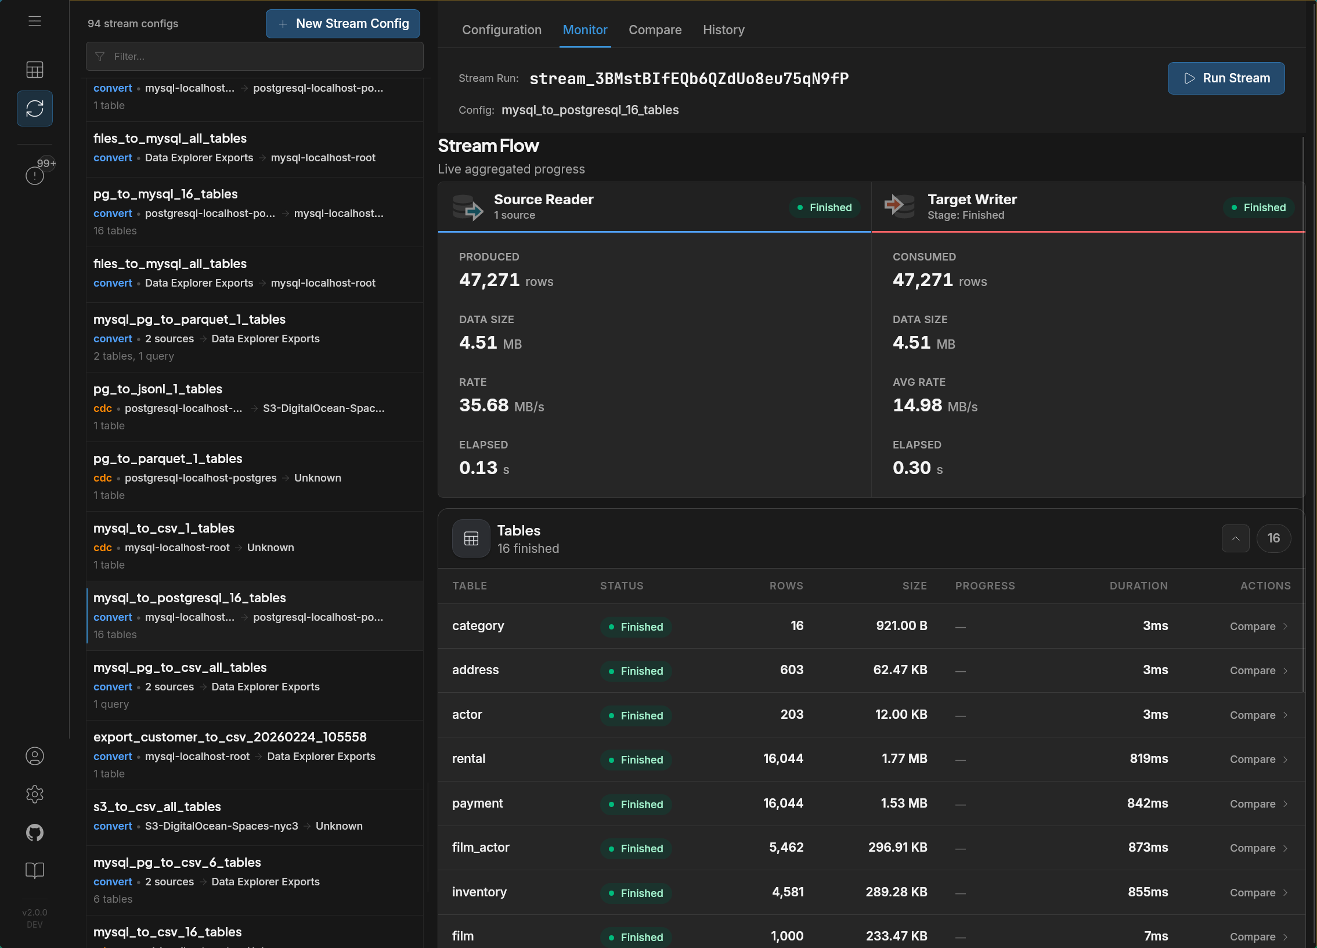The width and height of the screenshot is (1317, 948).
Task: Click the SIZE column header
Action: [915, 586]
